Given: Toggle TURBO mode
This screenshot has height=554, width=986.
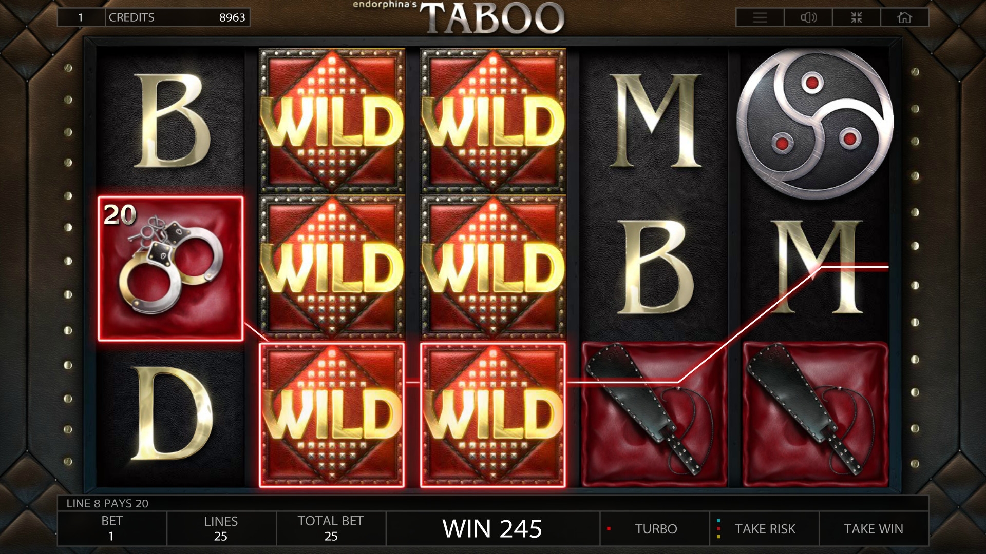Looking at the screenshot, I should pos(655,529).
